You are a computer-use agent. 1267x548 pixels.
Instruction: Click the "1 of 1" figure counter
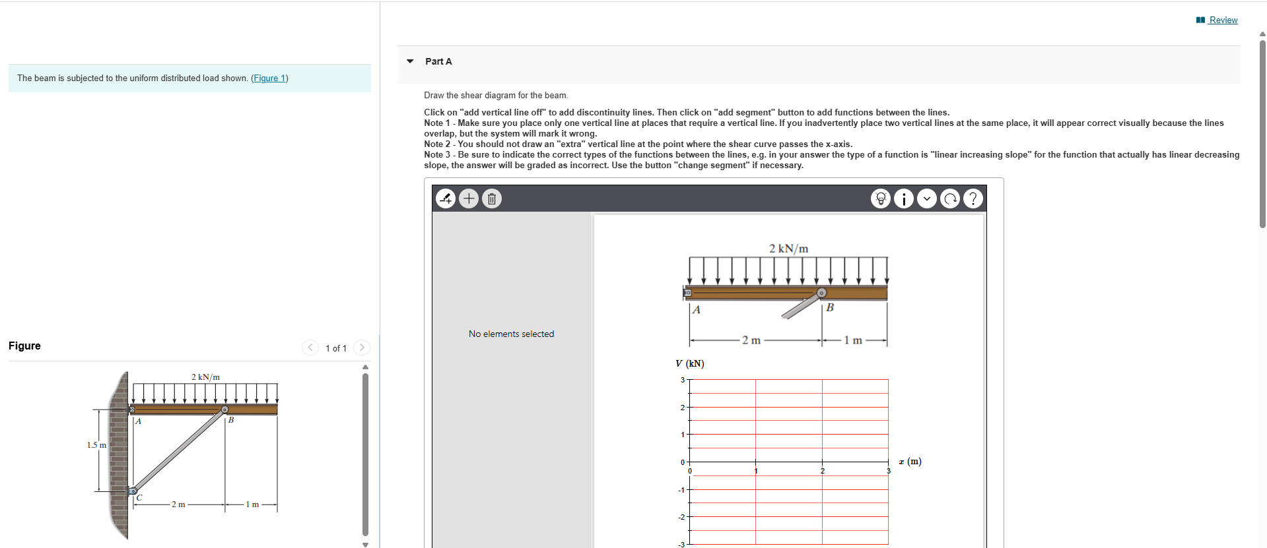point(336,348)
